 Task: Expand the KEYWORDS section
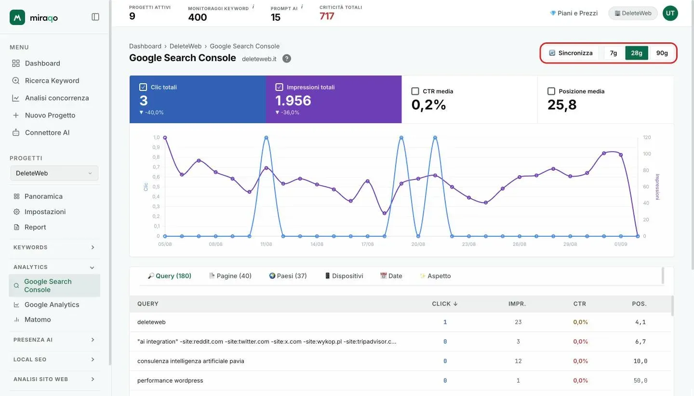54,247
